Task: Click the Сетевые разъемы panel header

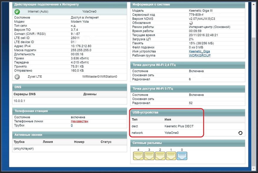Action: 187,143
